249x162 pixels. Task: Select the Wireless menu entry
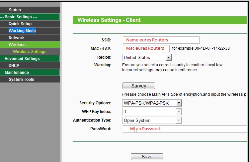(17, 45)
